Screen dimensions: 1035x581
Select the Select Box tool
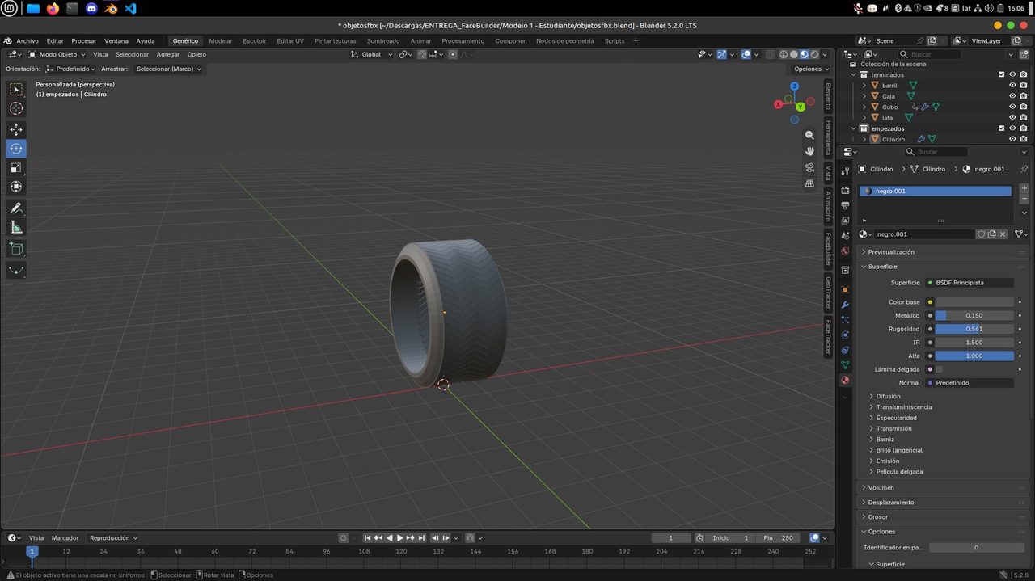[x=16, y=89]
